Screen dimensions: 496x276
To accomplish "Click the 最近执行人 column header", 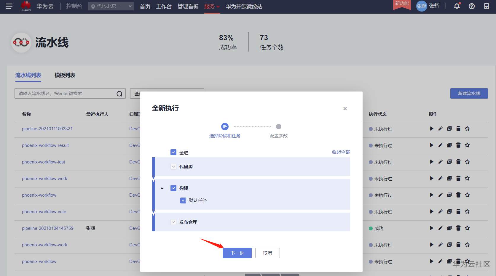I will (x=97, y=114).
